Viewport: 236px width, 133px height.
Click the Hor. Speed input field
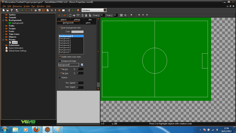pyautogui.click(x=80, y=83)
